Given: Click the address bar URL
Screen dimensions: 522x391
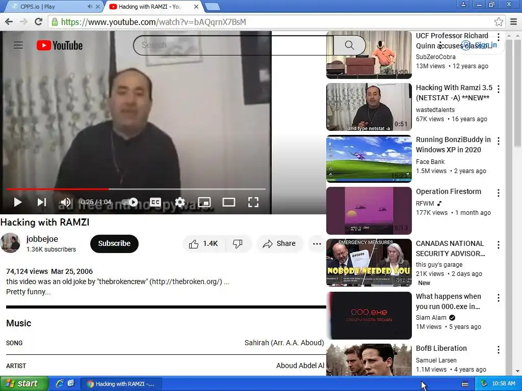Looking at the screenshot, I should click(154, 22).
